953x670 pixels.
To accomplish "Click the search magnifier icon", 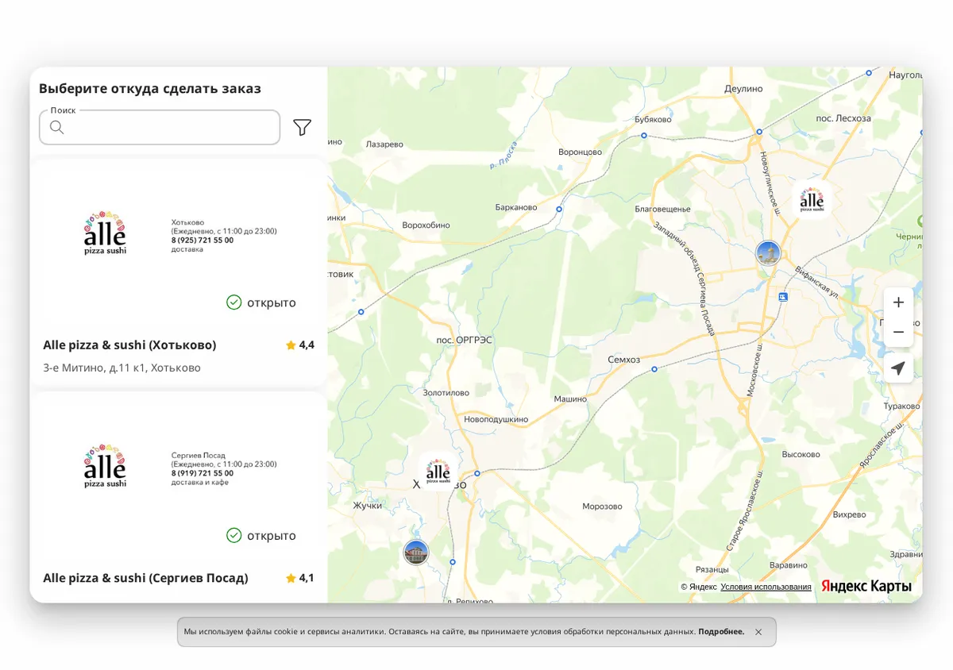I will [x=57, y=127].
